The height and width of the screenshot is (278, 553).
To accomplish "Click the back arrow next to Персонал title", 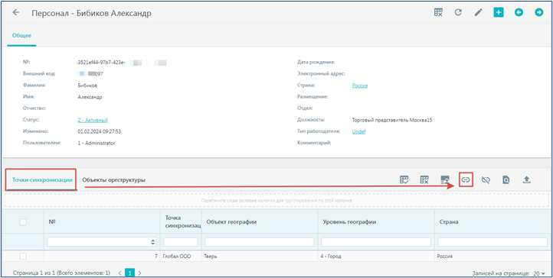I will [15, 13].
